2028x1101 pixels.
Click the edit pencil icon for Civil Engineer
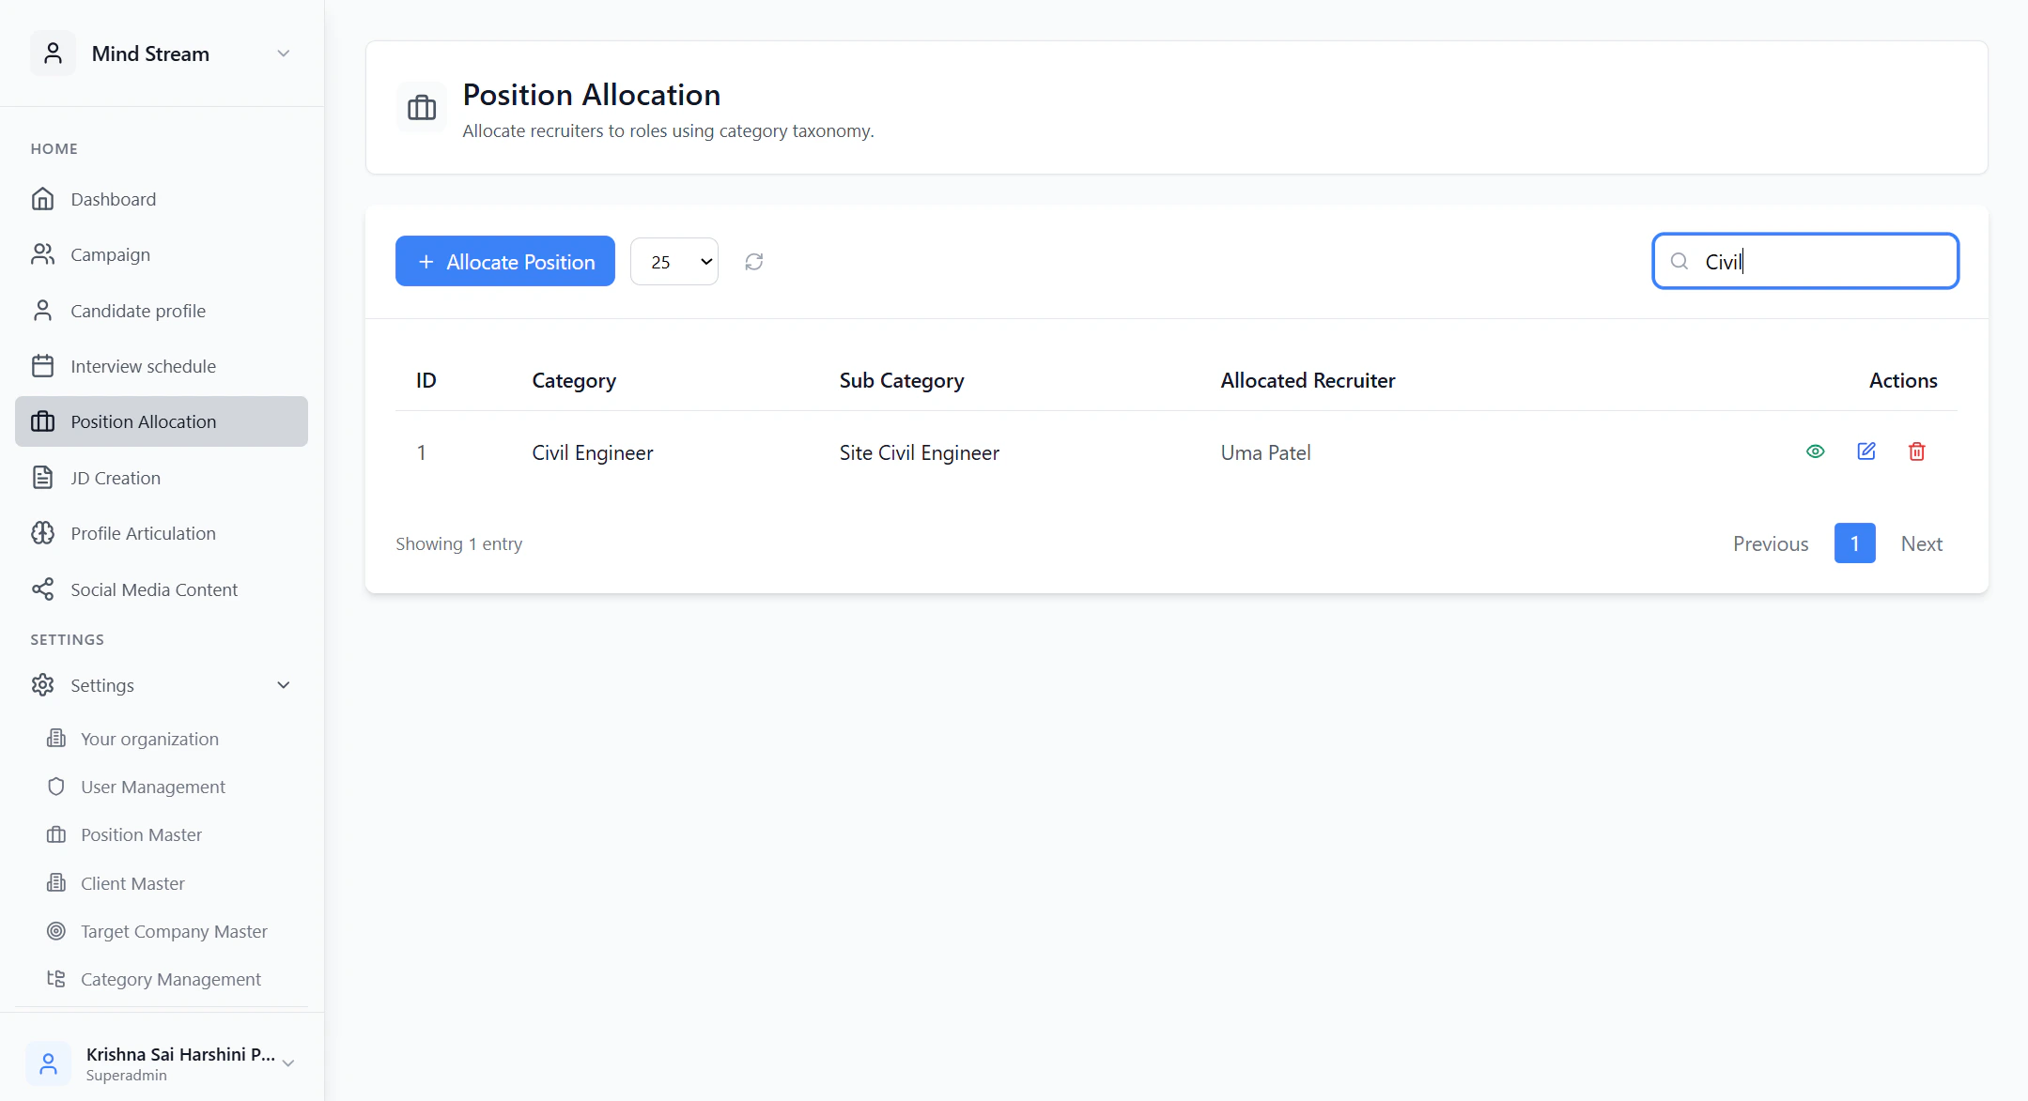click(x=1866, y=451)
